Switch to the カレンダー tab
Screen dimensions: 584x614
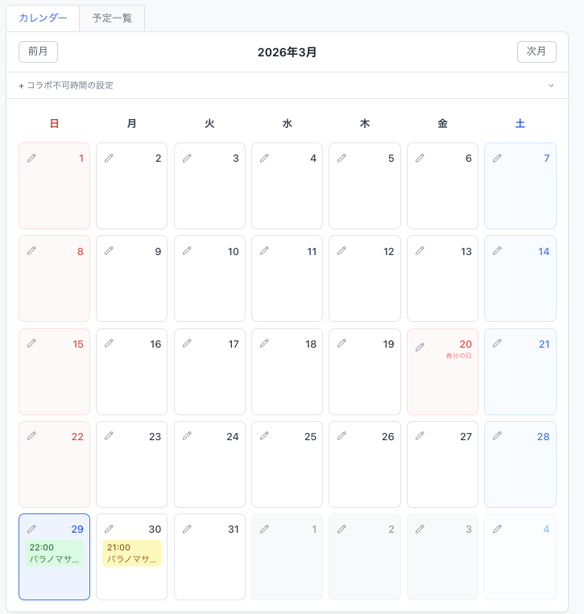pyautogui.click(x=43, y=18)
